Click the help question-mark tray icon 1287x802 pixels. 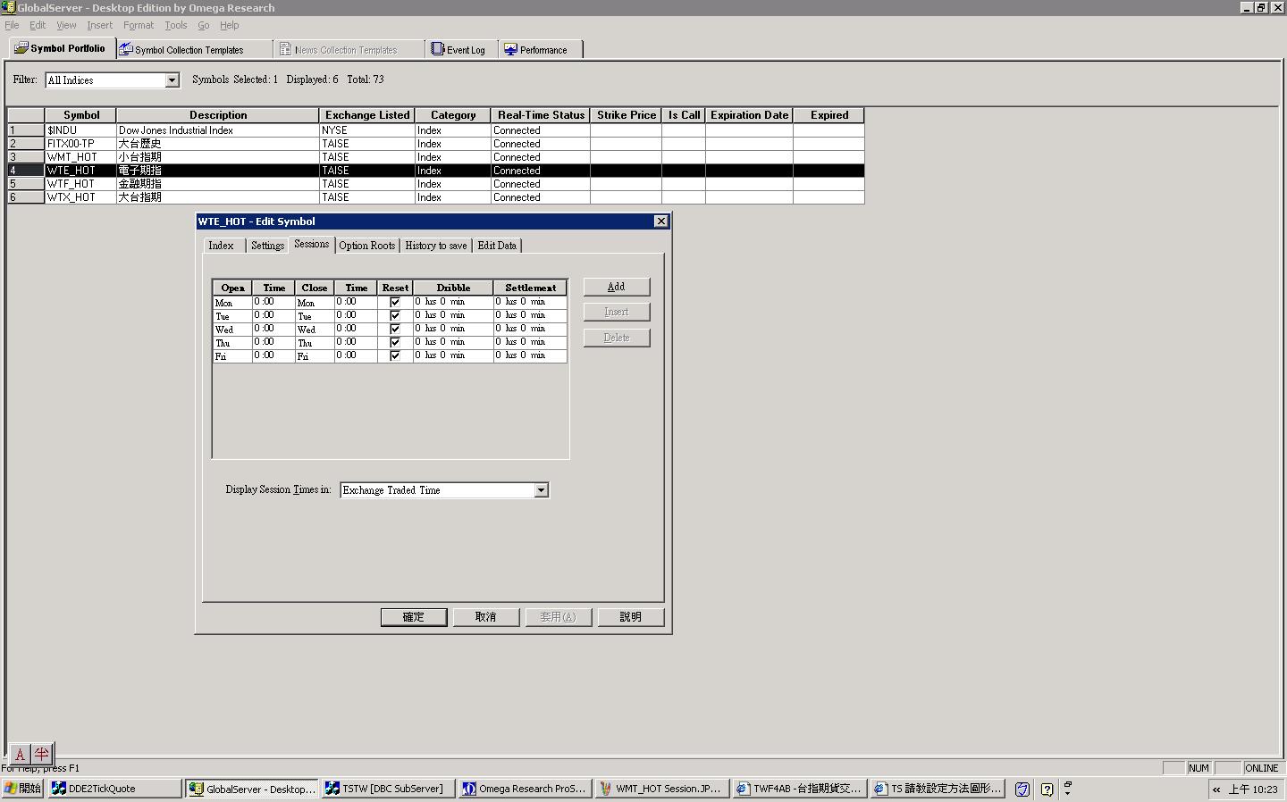1047,789
